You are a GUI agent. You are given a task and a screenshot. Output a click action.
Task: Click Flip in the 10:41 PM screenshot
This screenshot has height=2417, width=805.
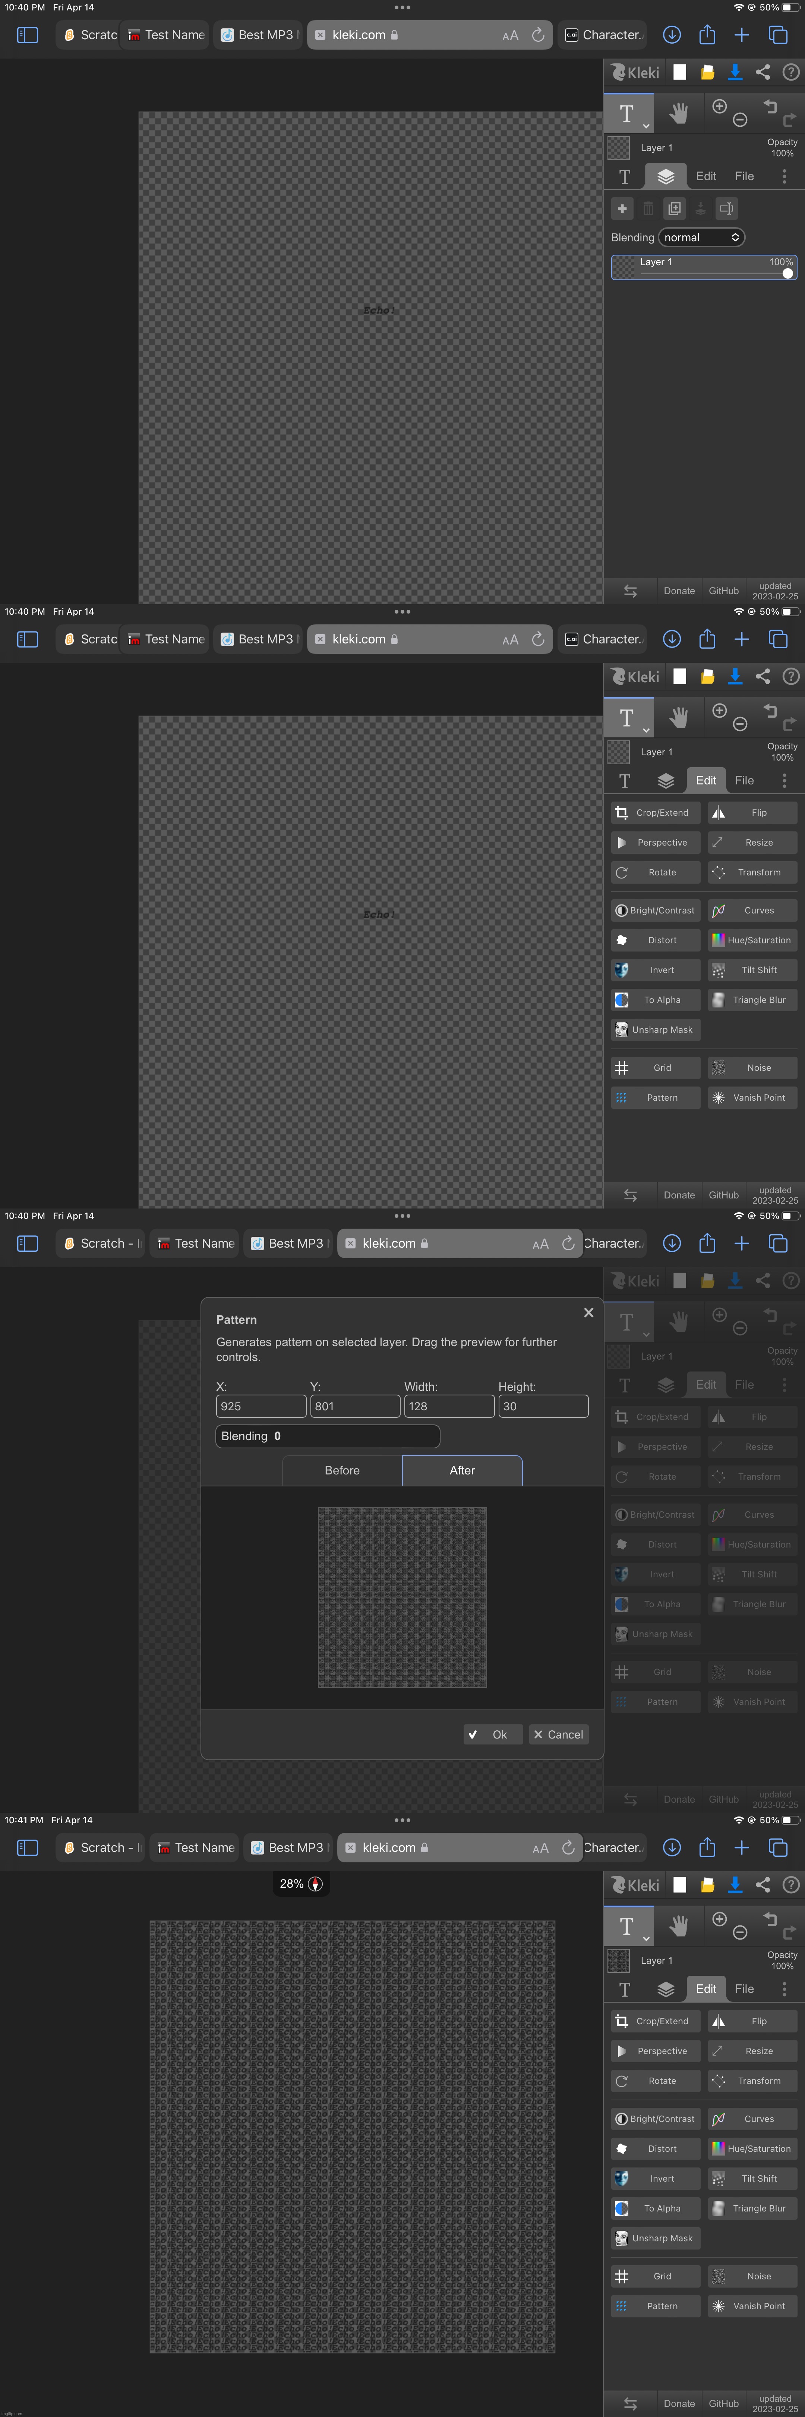tap(752, 2021)
